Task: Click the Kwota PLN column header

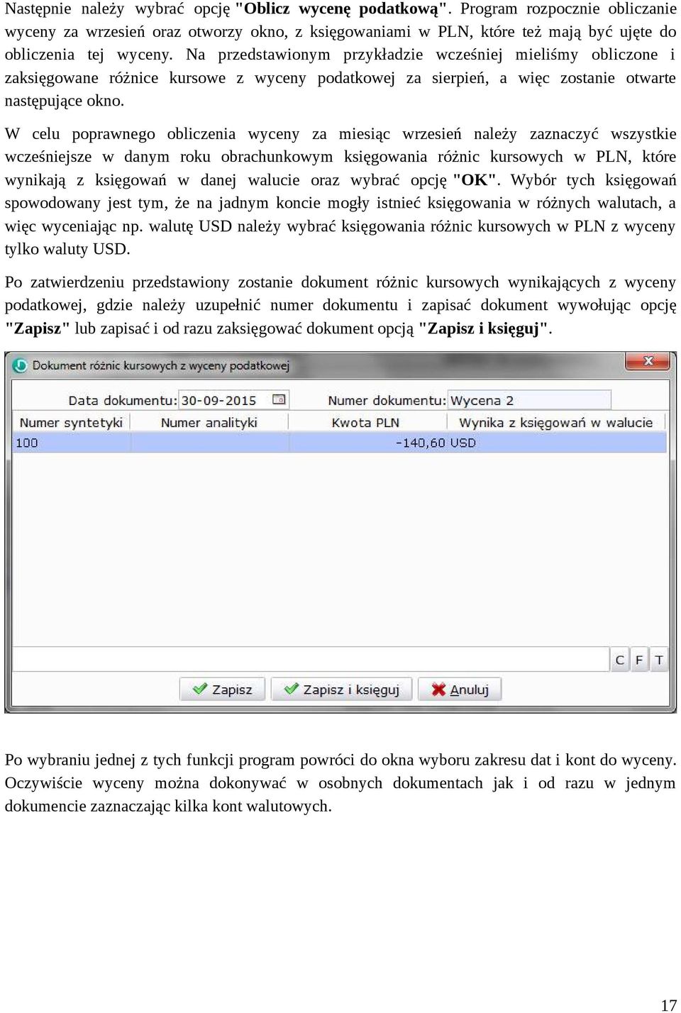Action: [366, 423]
